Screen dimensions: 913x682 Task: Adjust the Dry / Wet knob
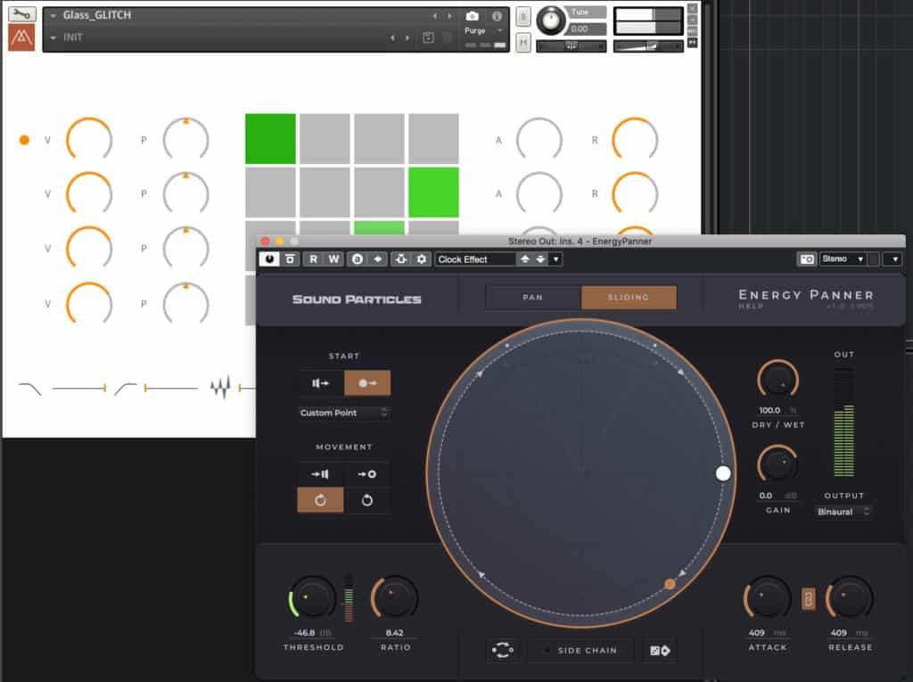[x=777, y=381]
